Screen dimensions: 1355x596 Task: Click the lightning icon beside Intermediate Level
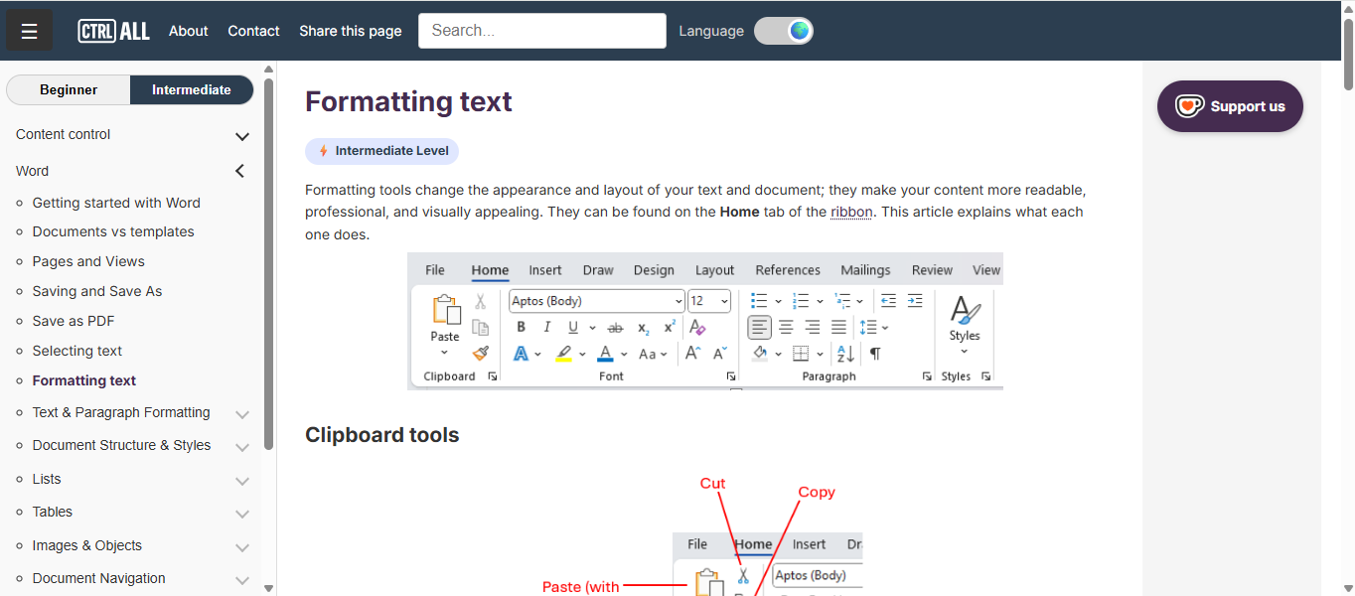pos(323,151)
